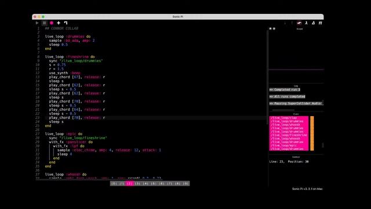Image resolution: width=371 pixels, height=209 pixels.
Task: Click 'use_synth :beep' code line
Action: pos(64,73)
